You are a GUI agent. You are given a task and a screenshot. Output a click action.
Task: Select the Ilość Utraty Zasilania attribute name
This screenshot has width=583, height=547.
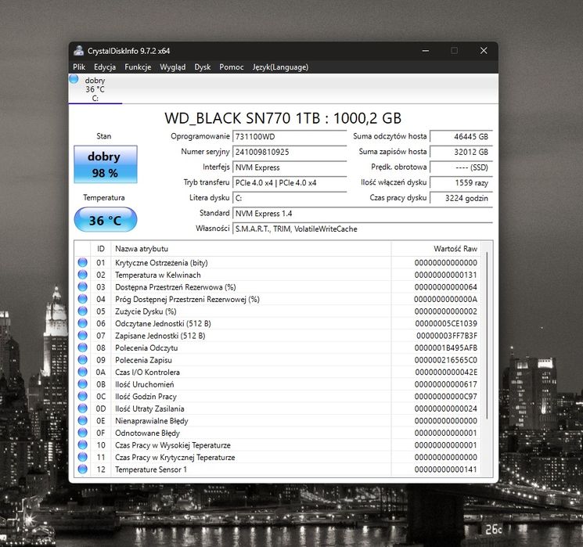click(x=149, y=408)
